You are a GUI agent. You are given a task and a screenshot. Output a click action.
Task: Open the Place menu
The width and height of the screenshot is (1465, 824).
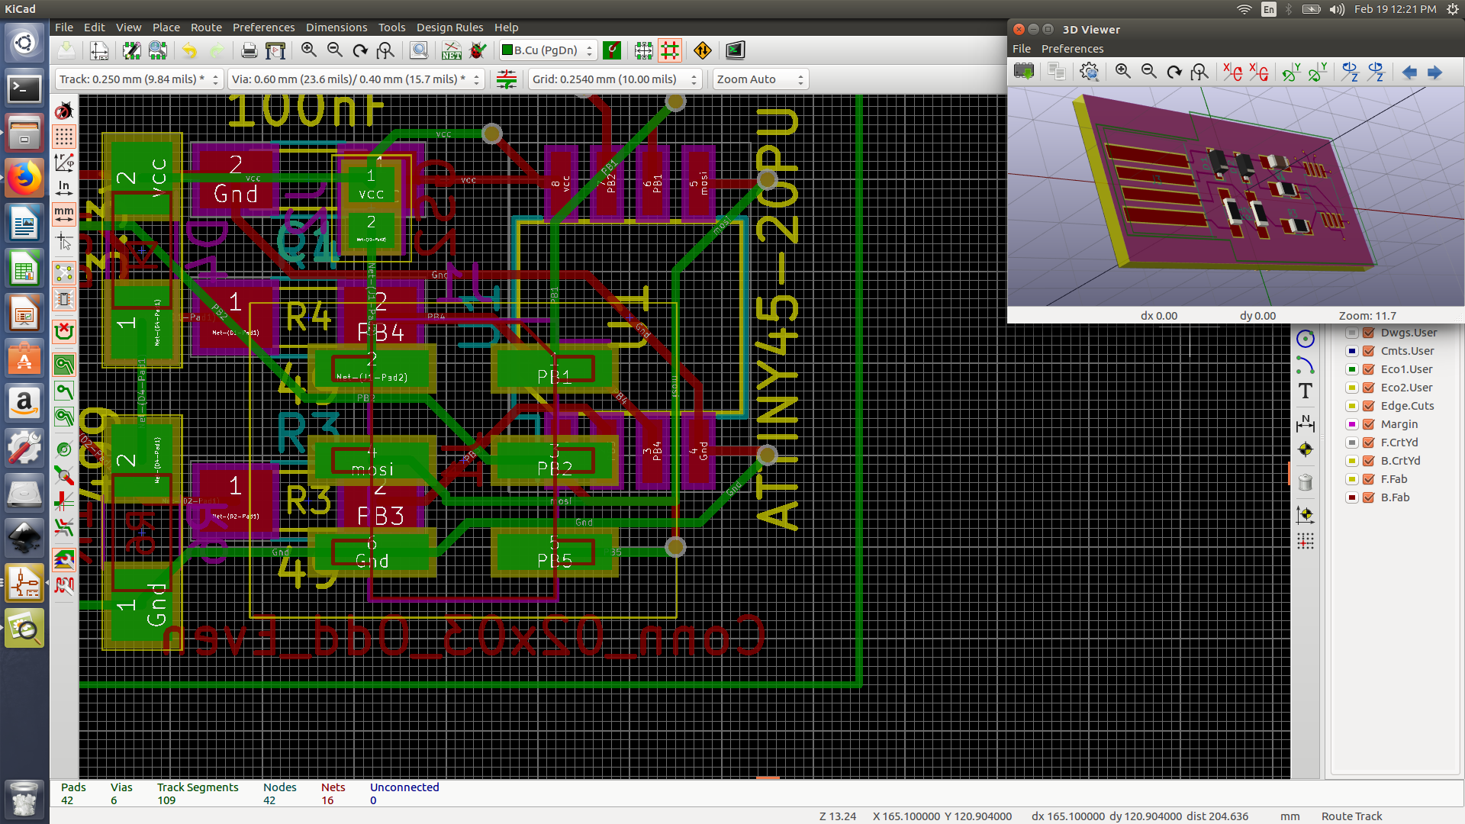tap(166, 27)
